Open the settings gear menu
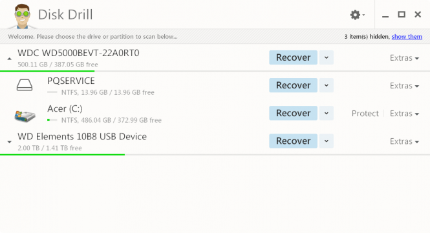The width and height of the screenshot is (430, 233). coord(357,15)
